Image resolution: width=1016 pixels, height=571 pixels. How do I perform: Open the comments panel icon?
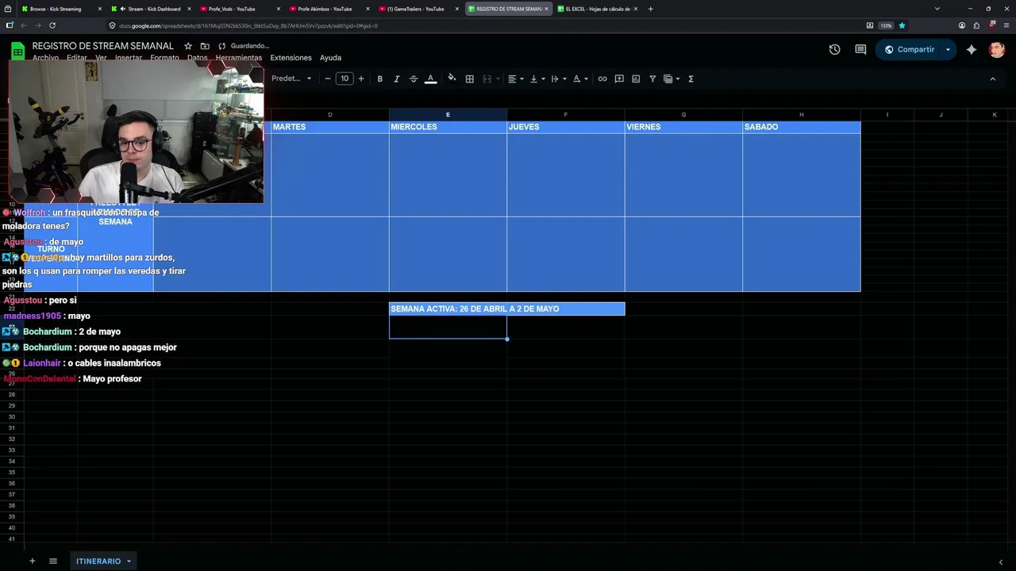click(x=860, y=49)
